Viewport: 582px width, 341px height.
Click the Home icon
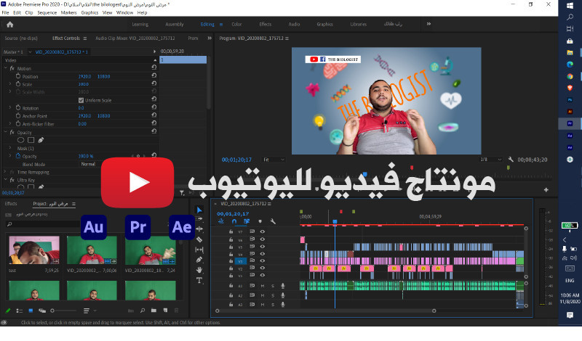pos(10,25)
